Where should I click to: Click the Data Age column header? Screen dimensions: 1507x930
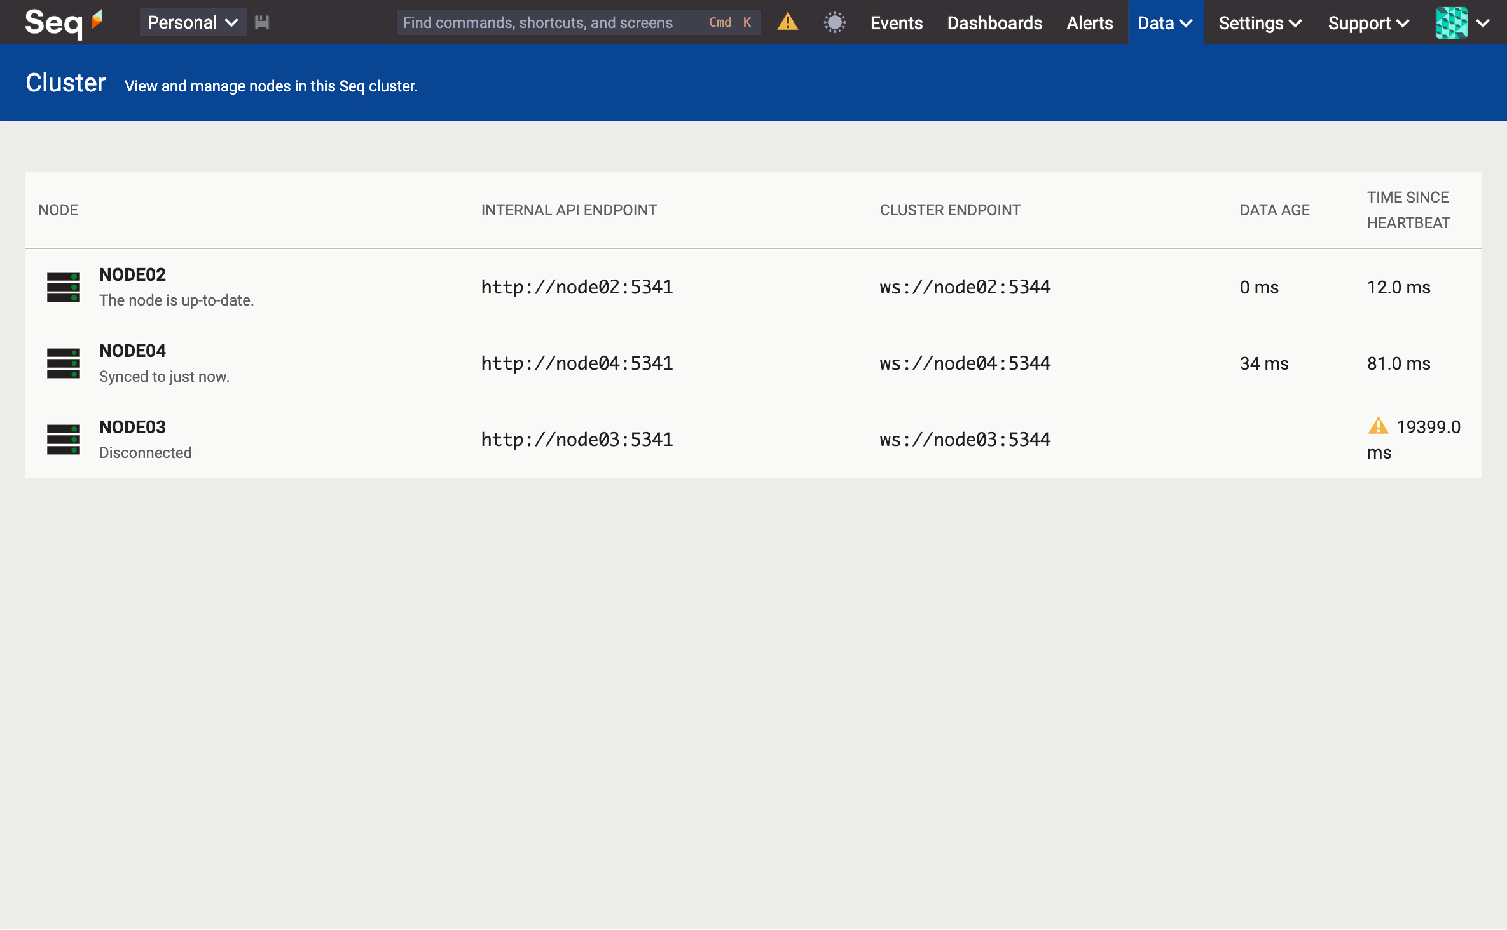pos(1274,210)
